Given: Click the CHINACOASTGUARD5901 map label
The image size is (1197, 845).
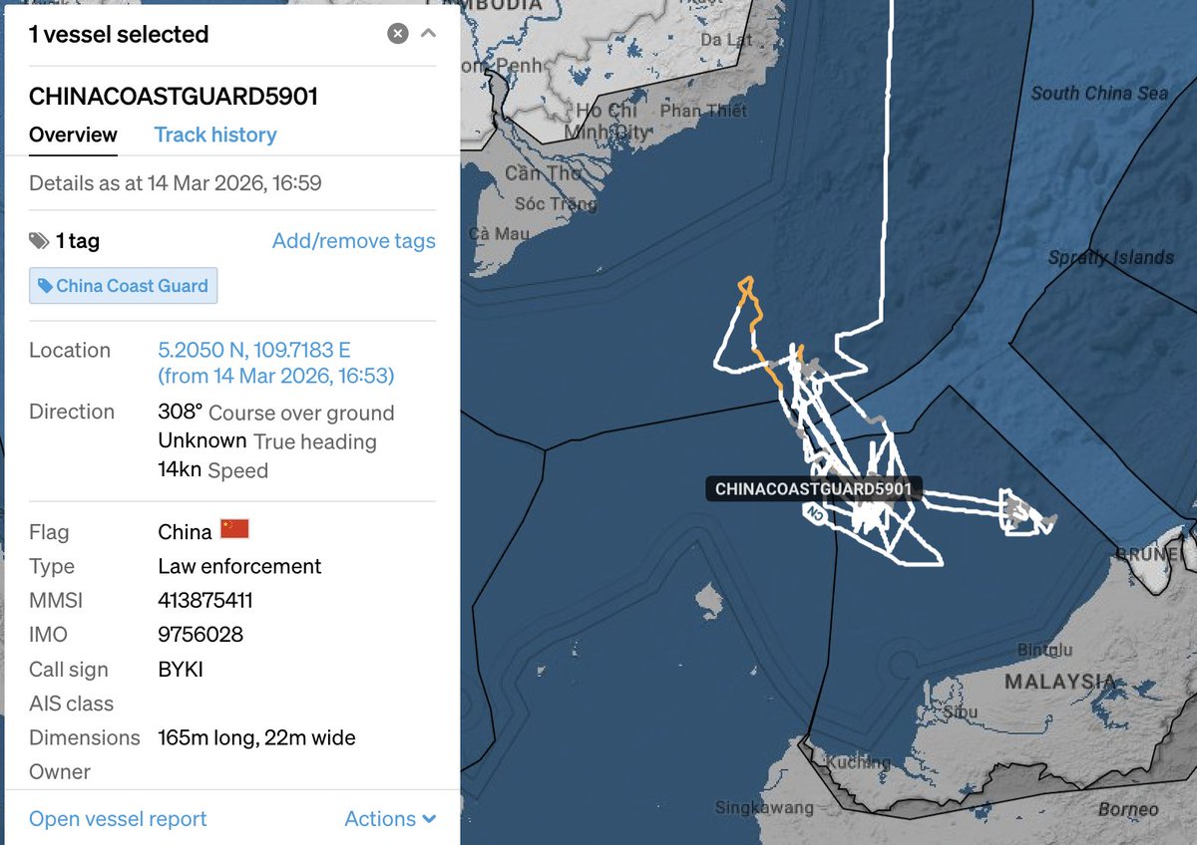Looking at the screenshot, I should (814, 489).
